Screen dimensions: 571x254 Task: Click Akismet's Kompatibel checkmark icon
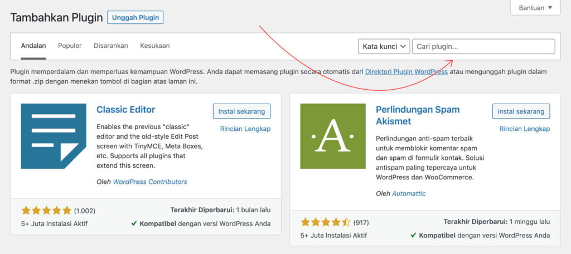pos(413,235)
